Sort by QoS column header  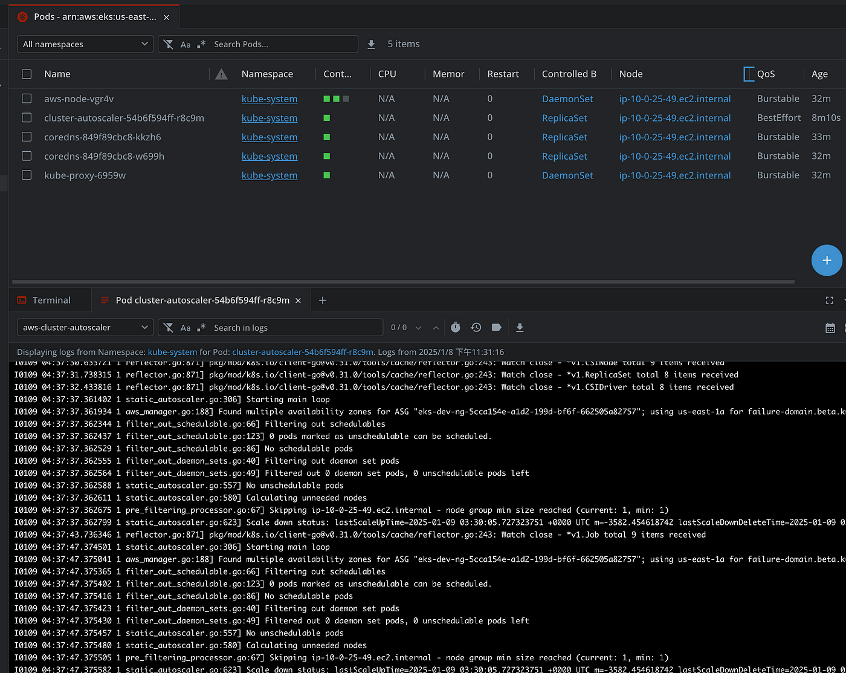[766, 74]
